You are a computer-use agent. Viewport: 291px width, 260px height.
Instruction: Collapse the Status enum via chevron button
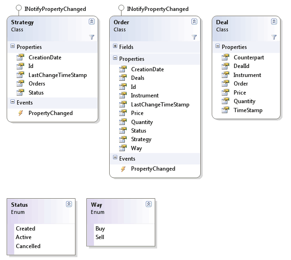click(69, 204)
